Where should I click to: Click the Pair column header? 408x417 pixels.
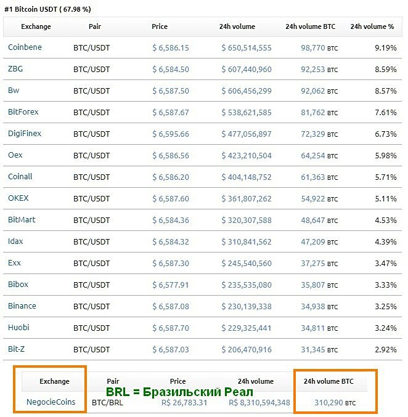click(x=95, y=26)
